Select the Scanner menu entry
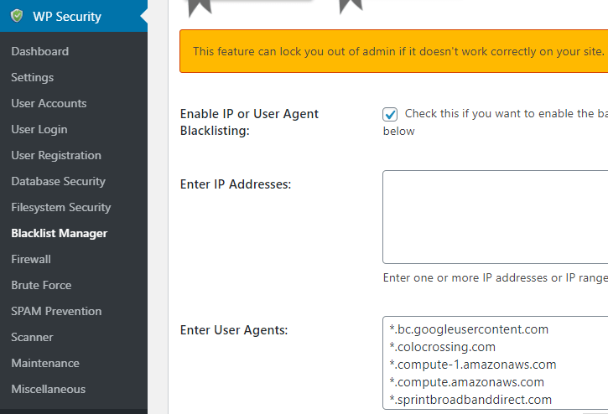This screenshot has height=414, width=608. click(x=32, y=337)
